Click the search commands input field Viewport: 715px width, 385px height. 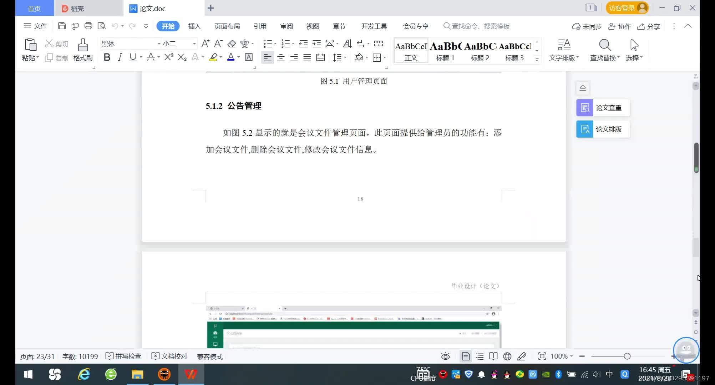click(477, 26)
